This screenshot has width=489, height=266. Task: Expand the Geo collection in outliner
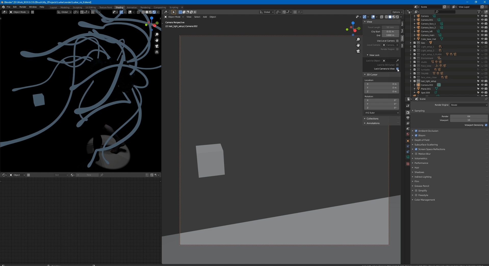411,43
